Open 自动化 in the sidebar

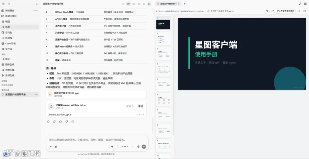click(x=20, y=33)
